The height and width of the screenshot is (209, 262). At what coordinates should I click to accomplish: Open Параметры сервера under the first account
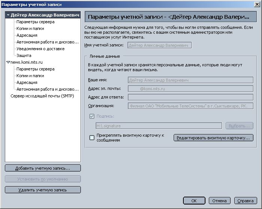point(35,22)
